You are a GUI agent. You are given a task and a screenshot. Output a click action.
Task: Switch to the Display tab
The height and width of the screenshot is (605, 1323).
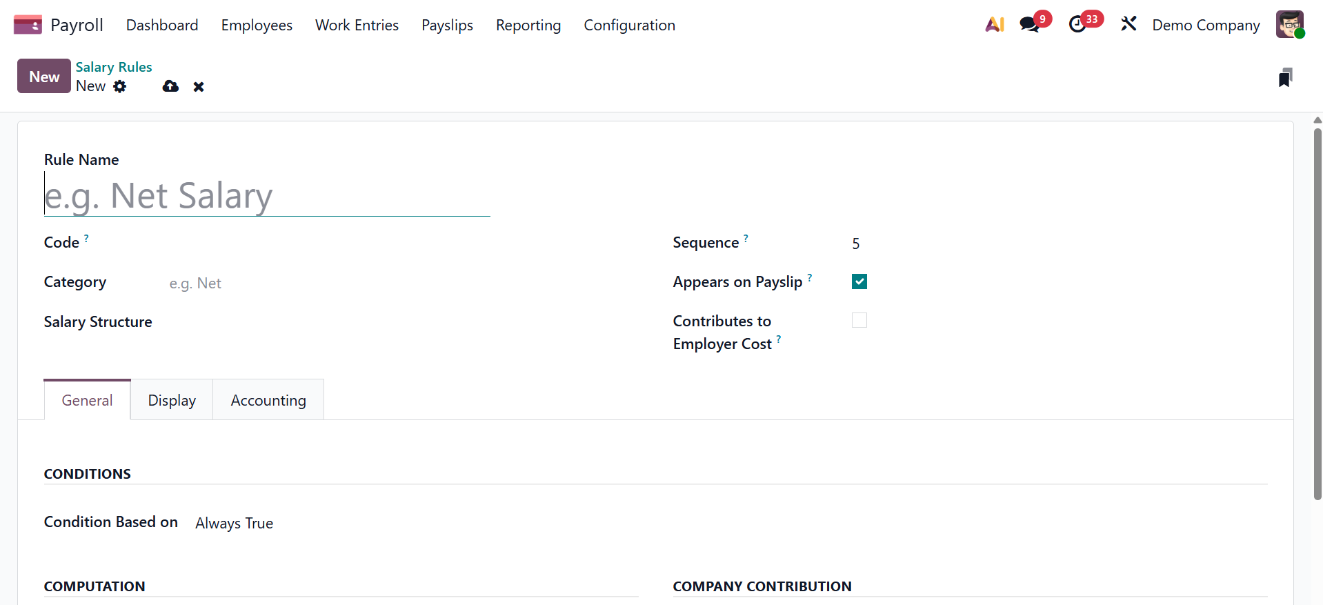(x=172, y=400)
